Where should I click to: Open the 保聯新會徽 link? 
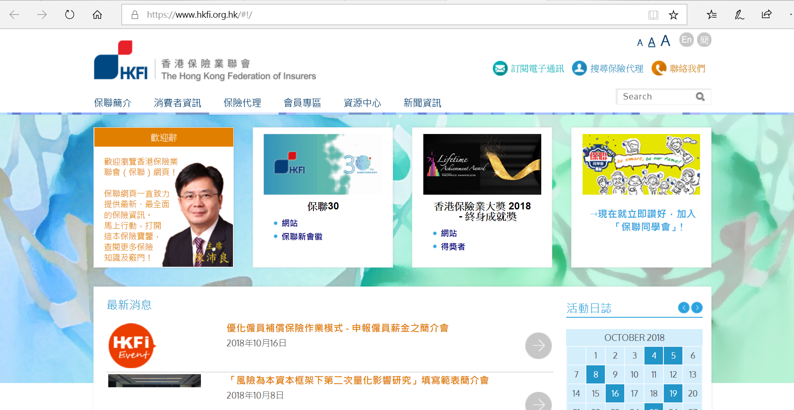click(x=302, y=237)
